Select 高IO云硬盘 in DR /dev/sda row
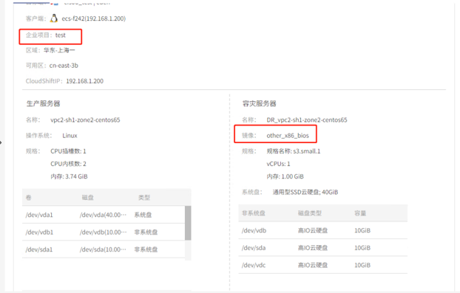This screenshot has height=293, width=460. 313,248
